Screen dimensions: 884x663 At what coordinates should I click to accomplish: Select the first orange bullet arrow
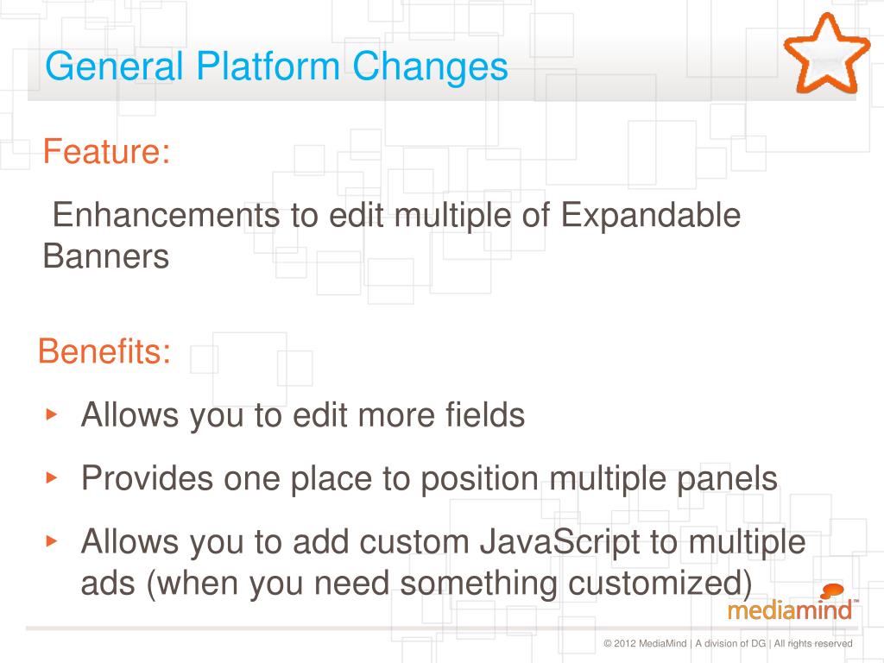tap(51, 414)
